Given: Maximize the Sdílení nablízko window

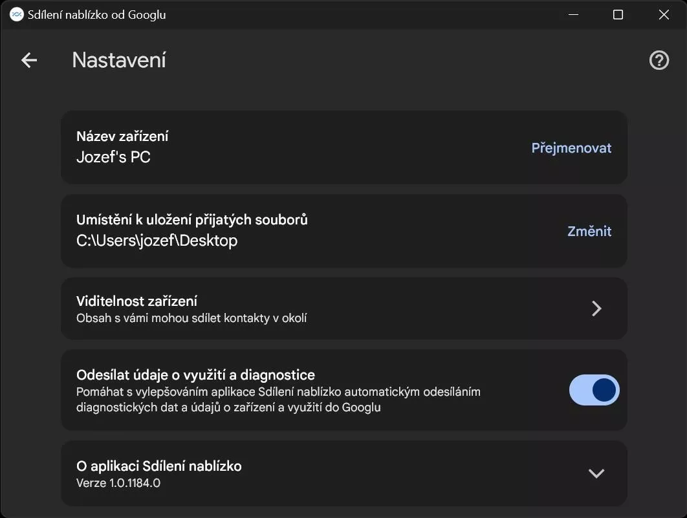Looking at the screenshot, I should (x=618, y=14).
